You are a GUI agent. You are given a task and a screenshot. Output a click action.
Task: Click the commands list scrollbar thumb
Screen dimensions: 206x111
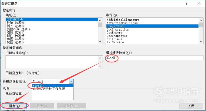coord(201,25)
